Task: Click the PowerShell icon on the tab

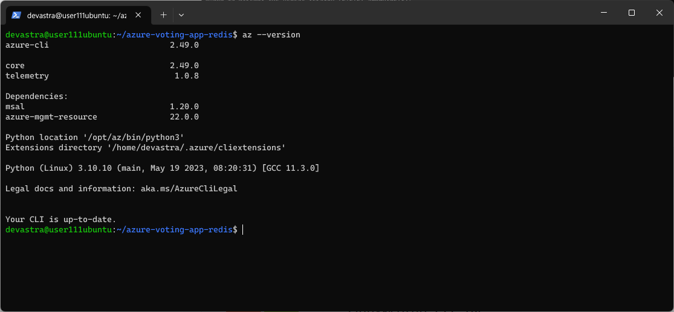Action: tap(17, 15)
